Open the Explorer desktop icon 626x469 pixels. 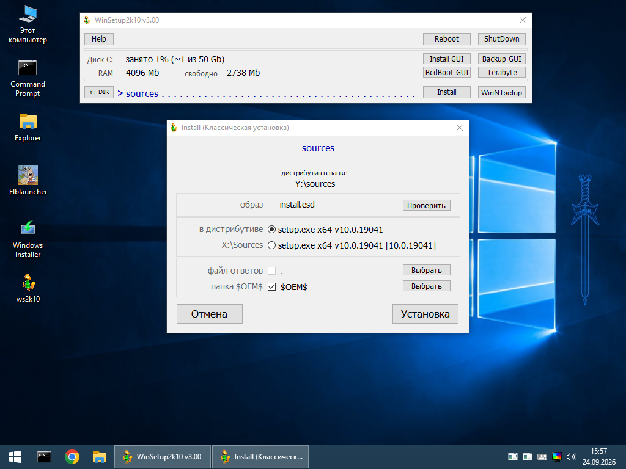click(x=28, y=128)
